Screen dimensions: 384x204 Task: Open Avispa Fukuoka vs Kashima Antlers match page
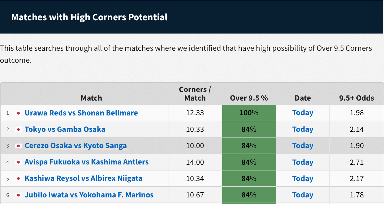(x=87, y=162)
